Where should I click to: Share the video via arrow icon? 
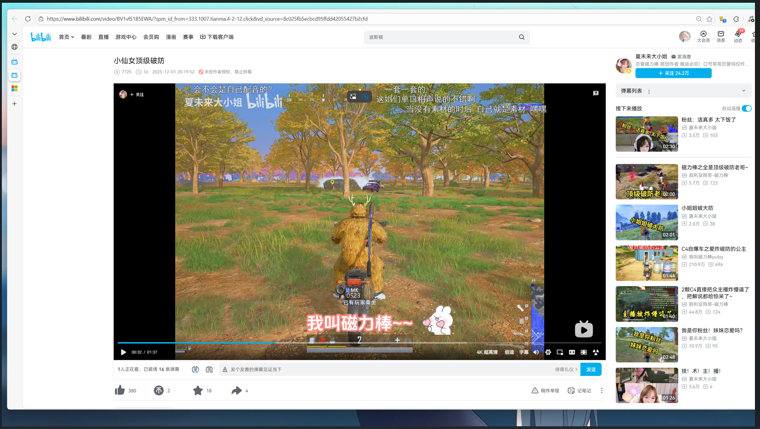coord(237,390)
